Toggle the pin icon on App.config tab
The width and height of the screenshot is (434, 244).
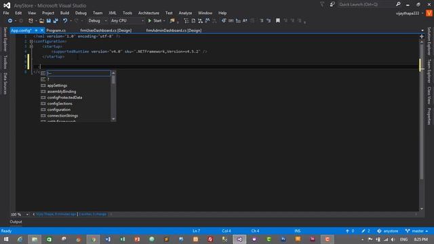coord(36,30)
